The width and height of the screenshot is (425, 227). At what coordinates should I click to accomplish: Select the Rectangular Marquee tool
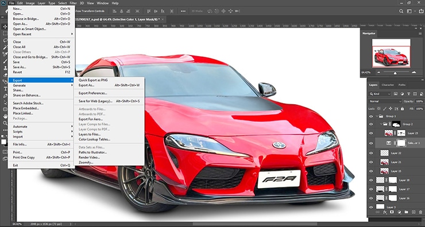click(5, 34)
